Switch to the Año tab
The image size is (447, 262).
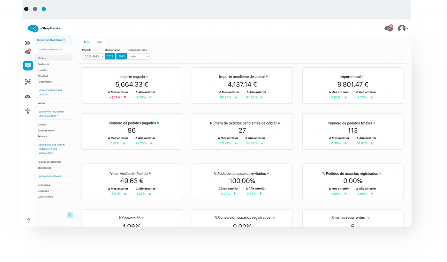tap(100, 42)
